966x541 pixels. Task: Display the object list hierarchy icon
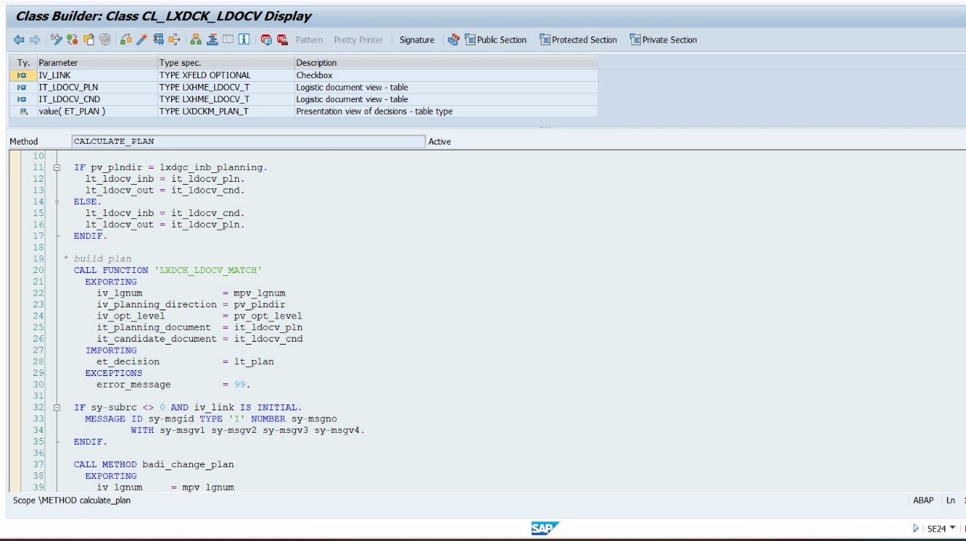pyautogui.click(x=196, y=40)
